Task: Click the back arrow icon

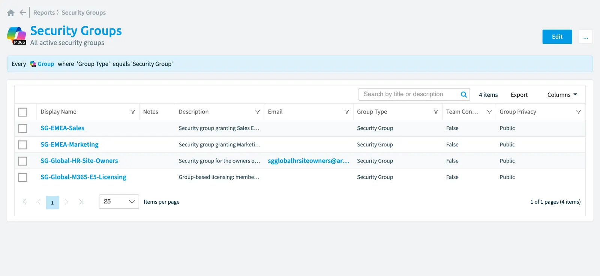Action: pos(23,13)
